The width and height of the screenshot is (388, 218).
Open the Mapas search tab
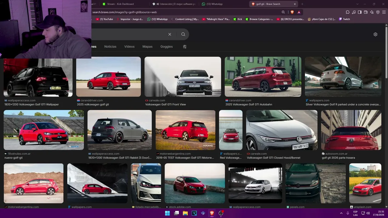[147, 47]
